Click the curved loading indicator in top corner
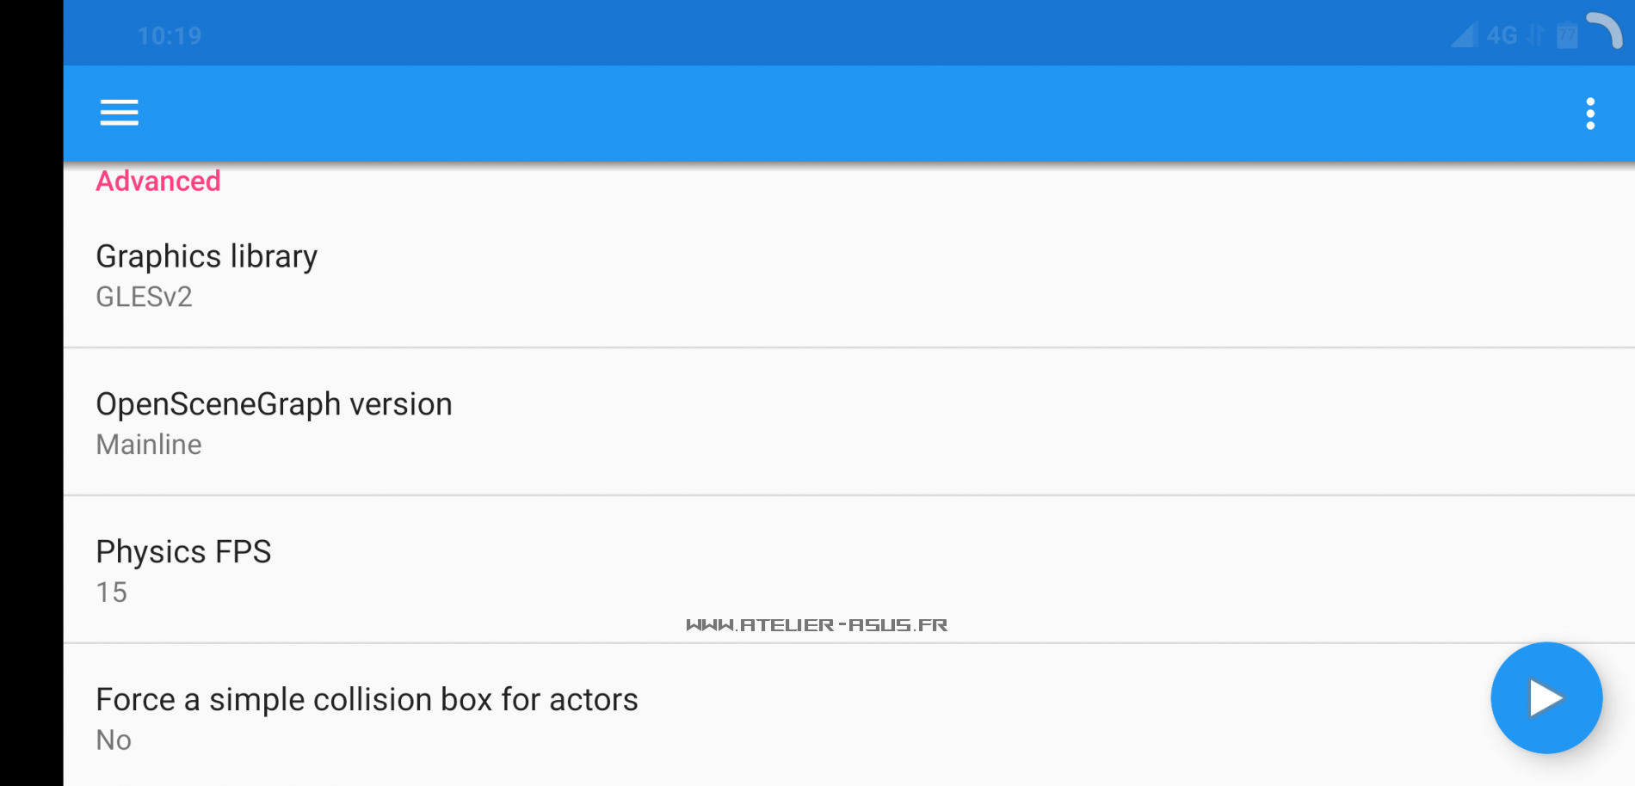The height and width of the screenshot is (786, 1635). click(x=1605, y=30)
